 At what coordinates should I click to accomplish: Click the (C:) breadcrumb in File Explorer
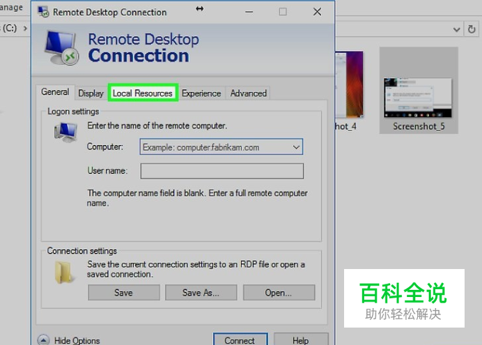(x=10, y=29)
